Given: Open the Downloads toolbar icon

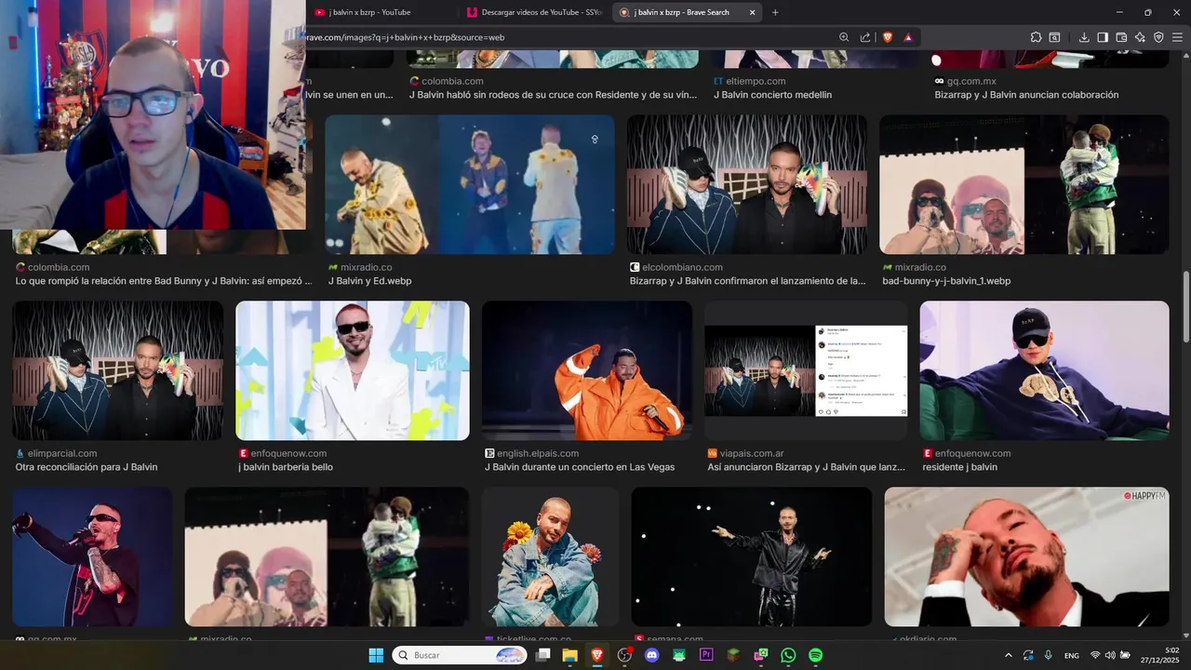Looking at the screenshot, I should point(1084,37).
